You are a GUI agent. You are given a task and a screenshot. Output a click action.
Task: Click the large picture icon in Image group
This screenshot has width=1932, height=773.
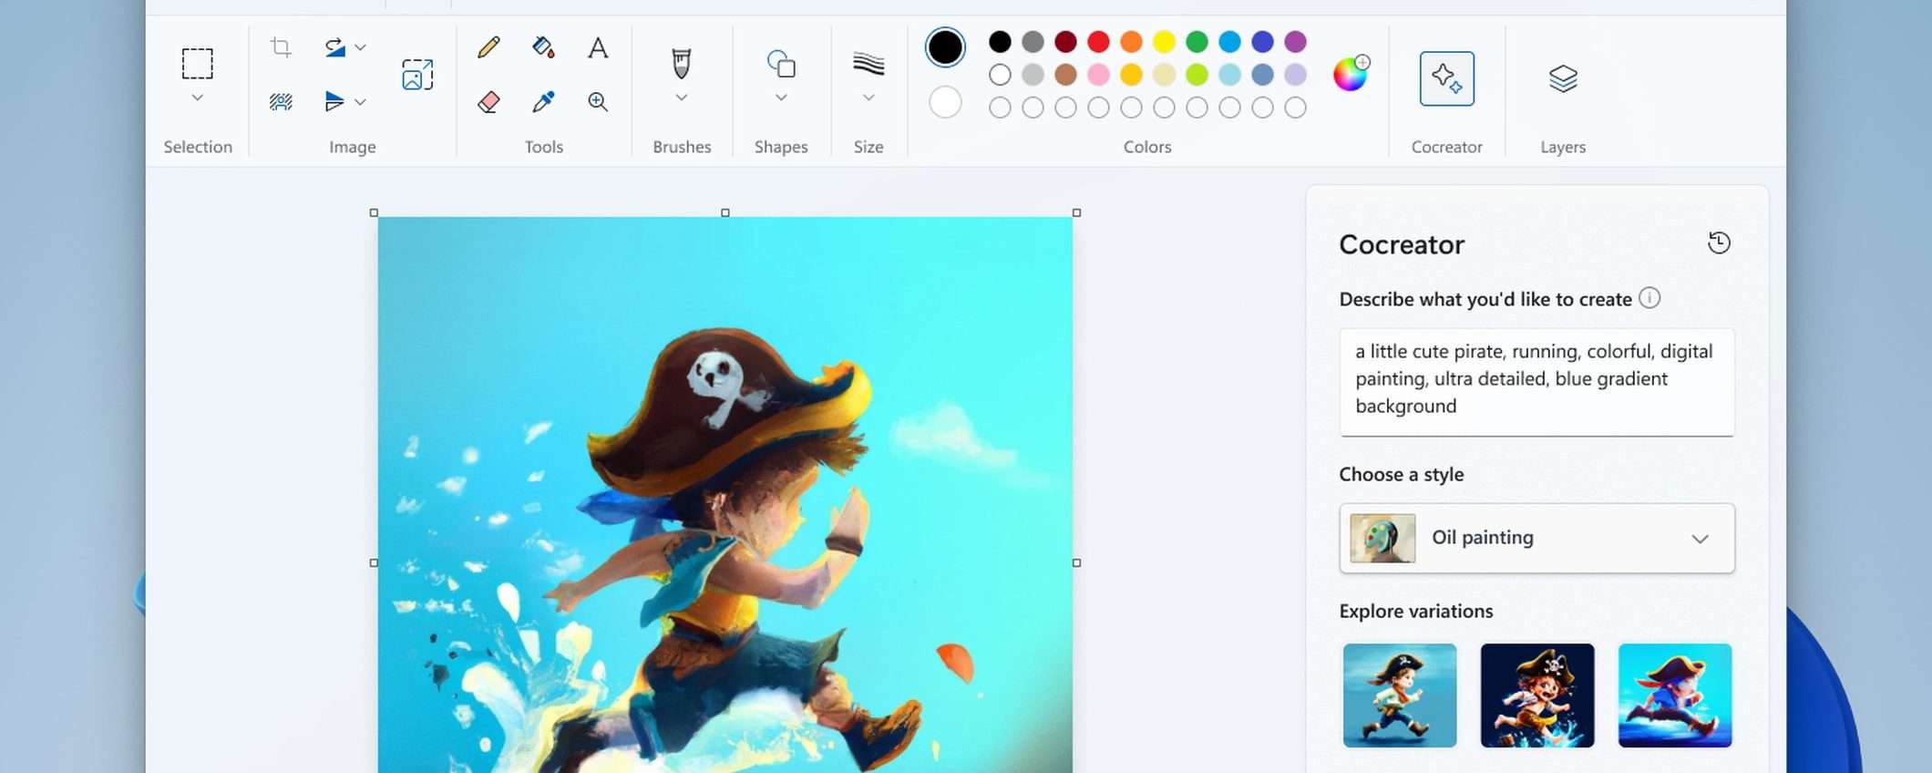click(417, 75)
